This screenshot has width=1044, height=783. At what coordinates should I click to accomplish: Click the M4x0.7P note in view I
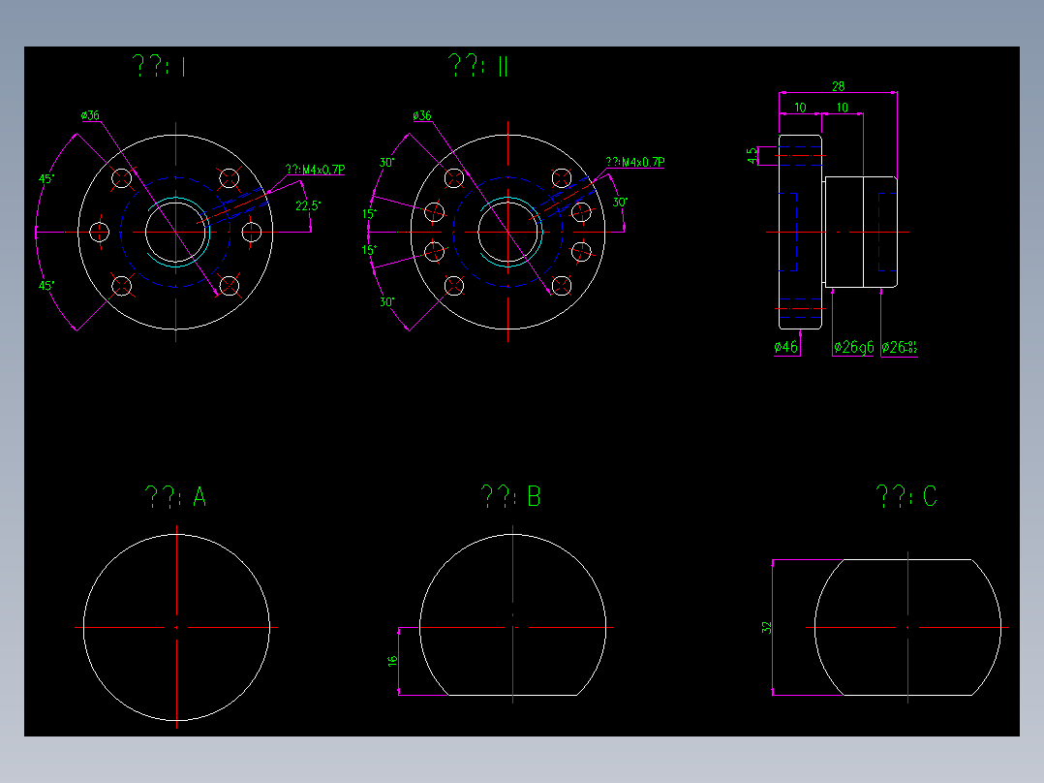tap(315, 170)
